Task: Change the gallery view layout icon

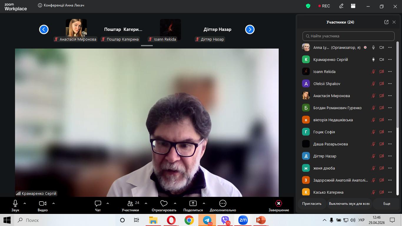Action: 353,6
